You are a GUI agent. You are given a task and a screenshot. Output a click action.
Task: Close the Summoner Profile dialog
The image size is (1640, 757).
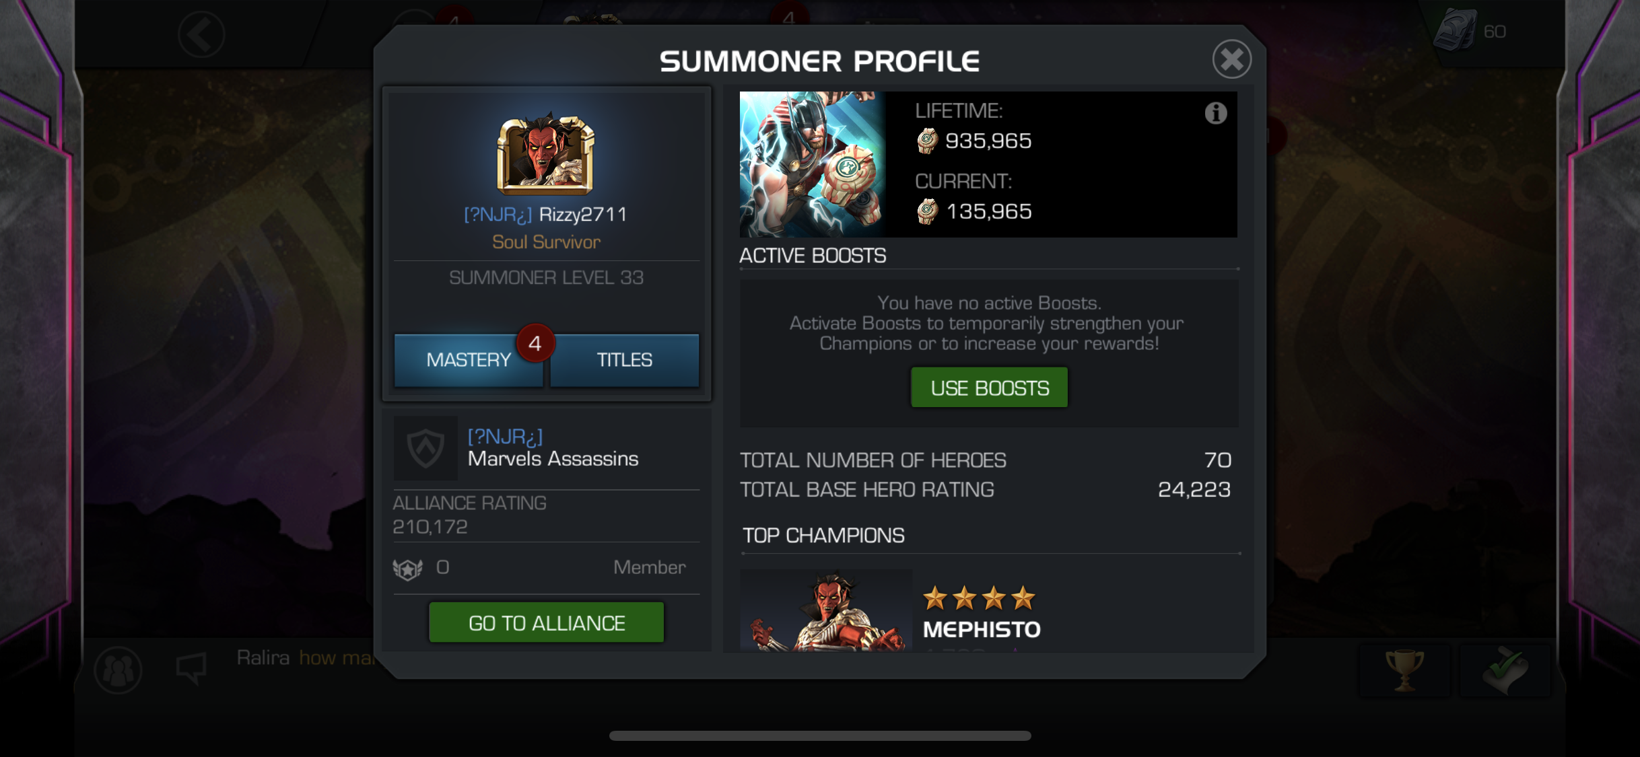1231,59
